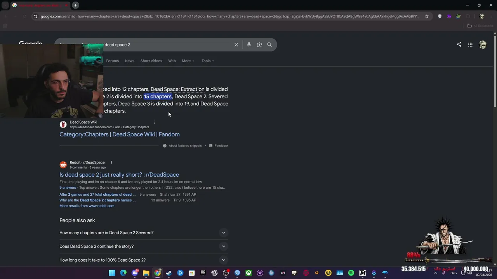Open the Google account avatar menu
Screen dimensions: 497x279
click(483, 45)
